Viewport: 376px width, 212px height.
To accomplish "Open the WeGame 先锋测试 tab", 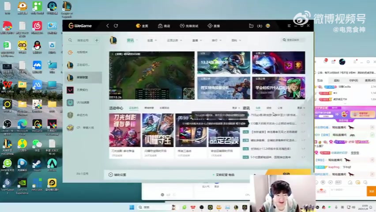I will point(189,26).
